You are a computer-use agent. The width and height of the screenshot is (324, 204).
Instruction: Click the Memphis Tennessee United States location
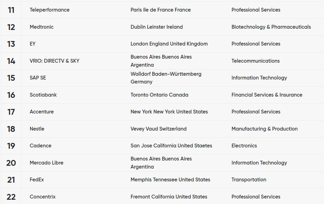click(x=170, y=180)
